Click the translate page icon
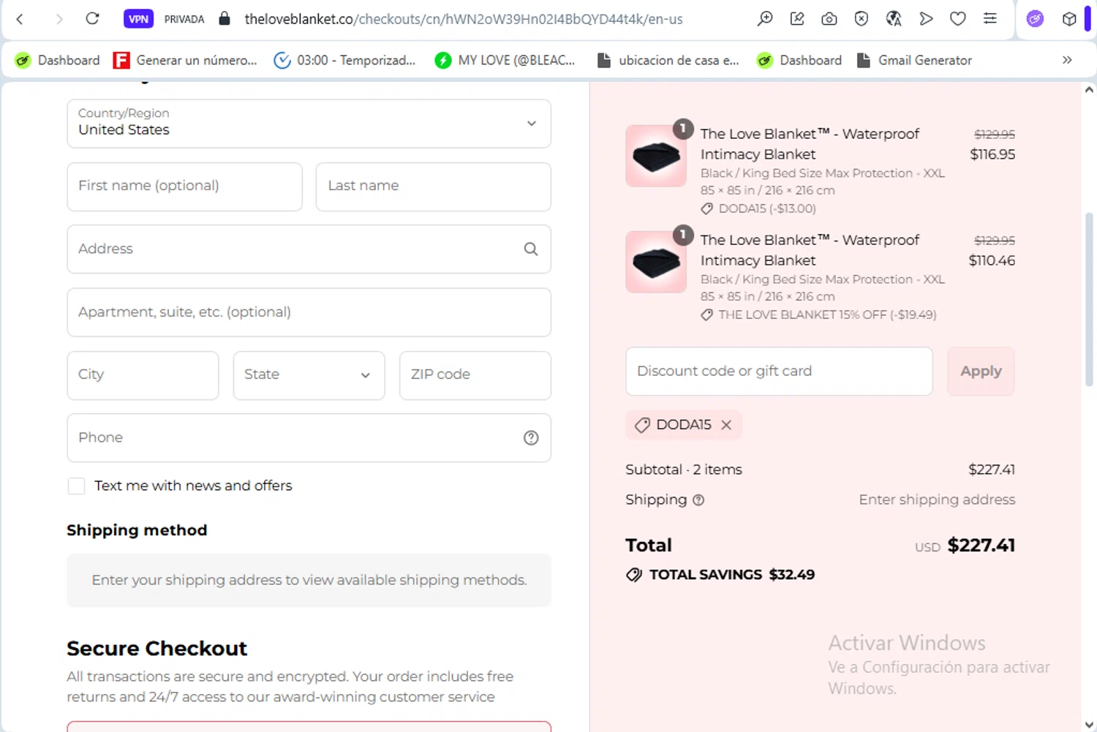Image resolution: width=1097 pixels, height=732 pixels. (x=894, y=19)
